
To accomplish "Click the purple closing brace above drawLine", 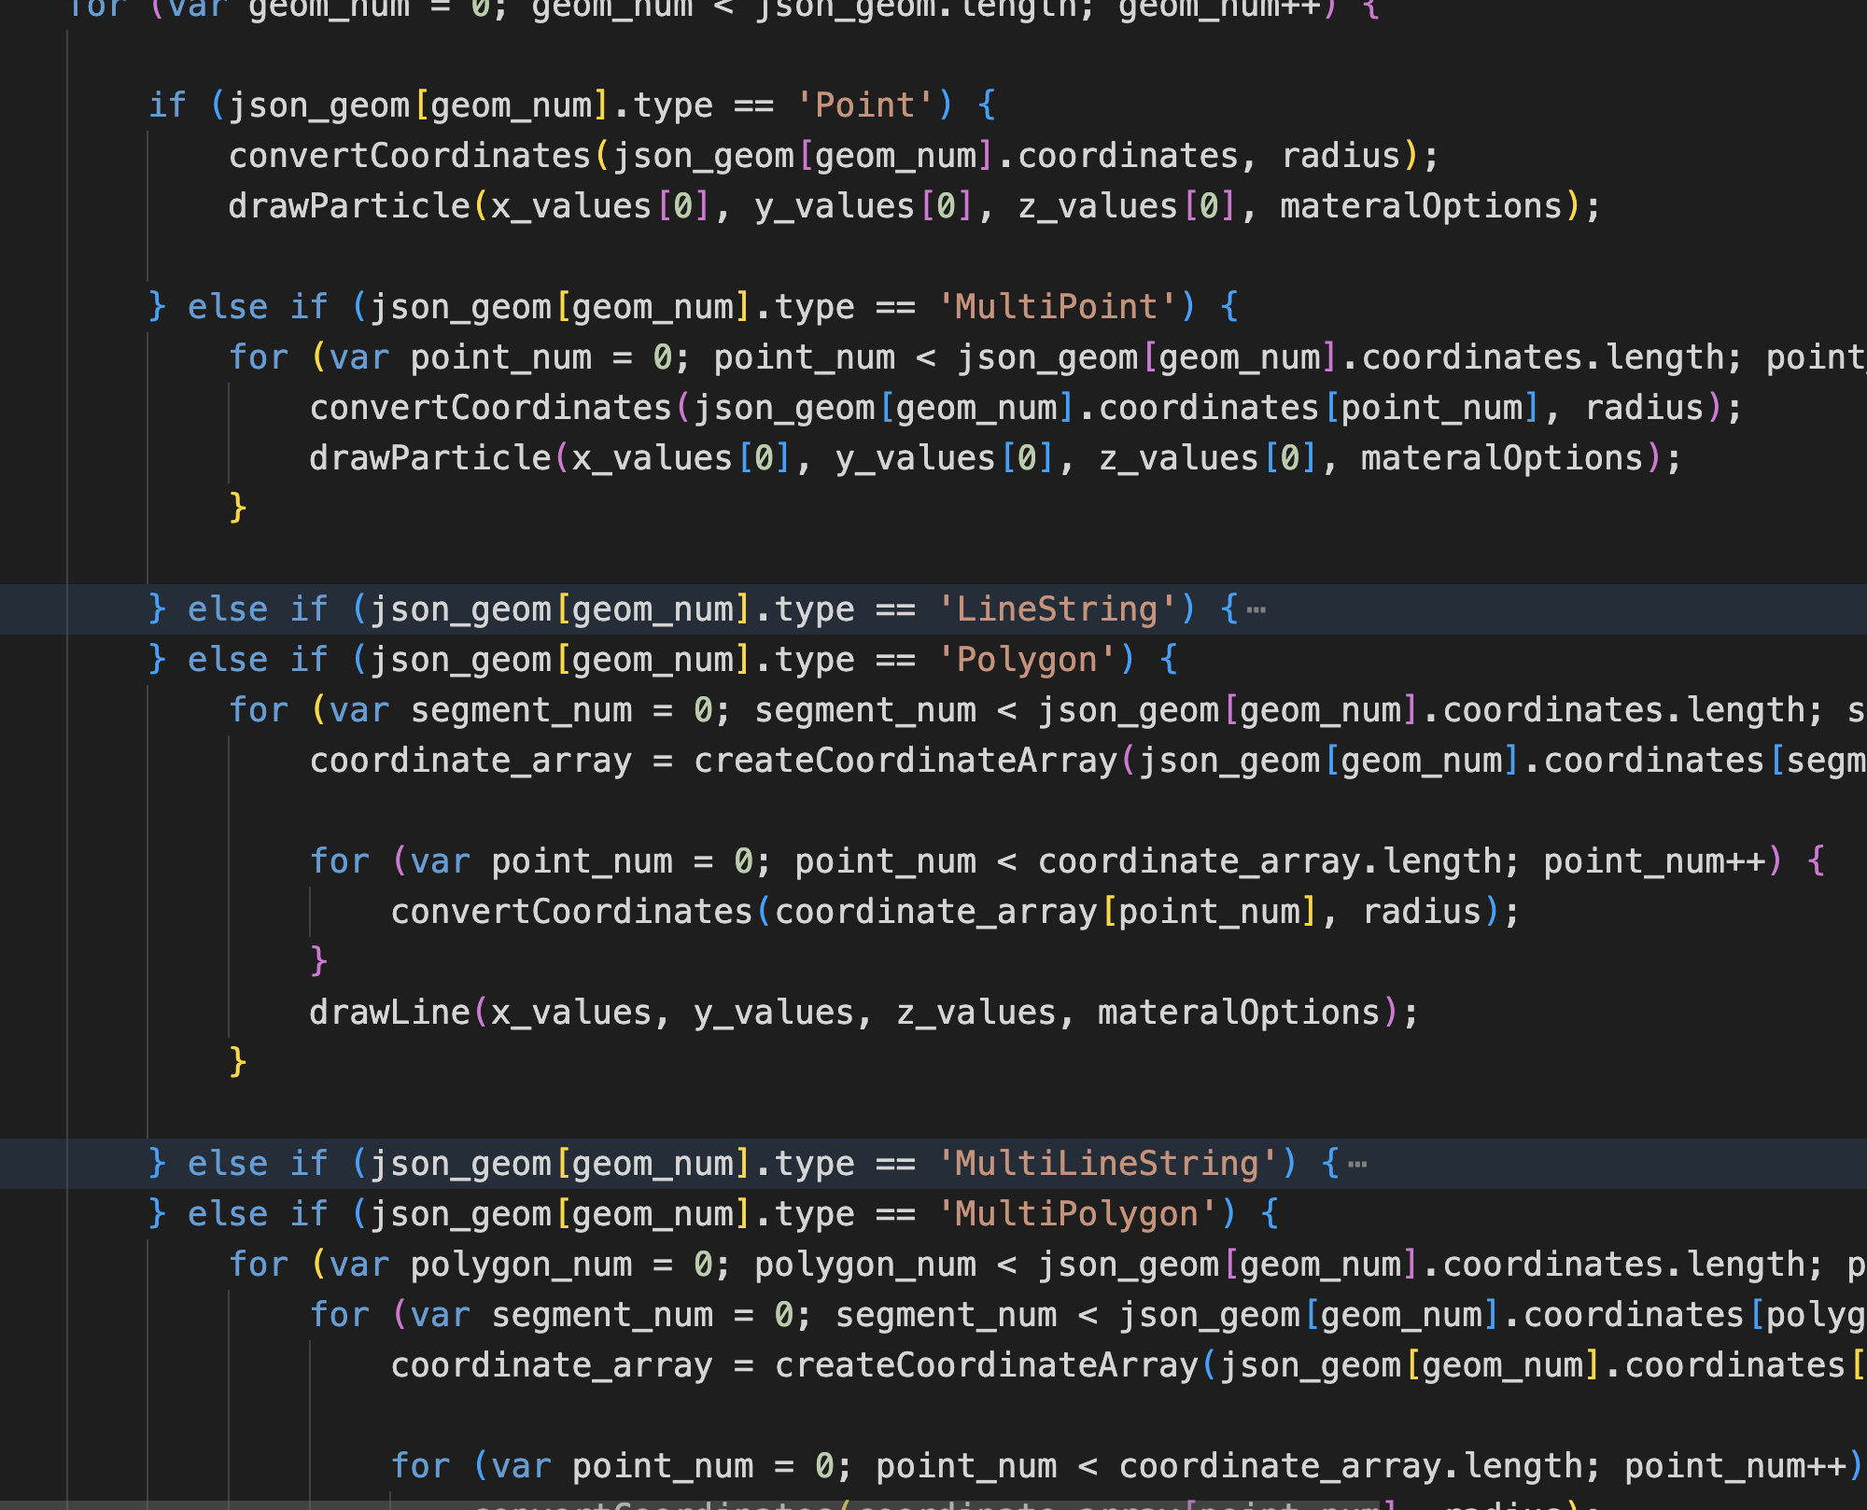I will (x=319, y=961).
